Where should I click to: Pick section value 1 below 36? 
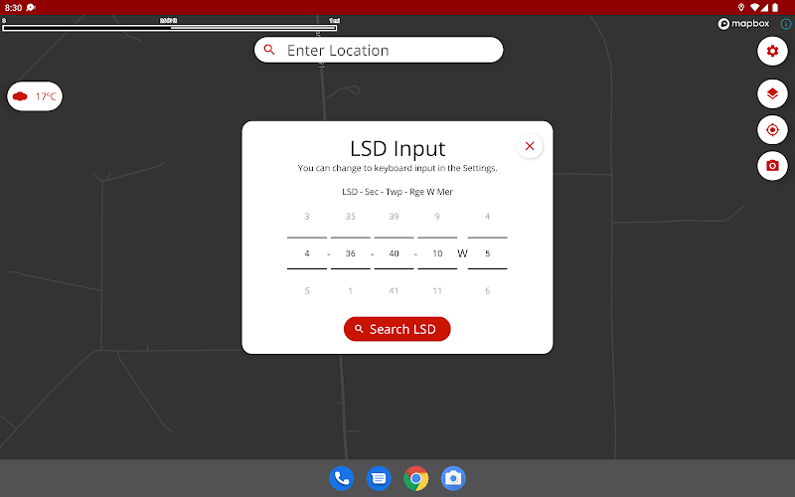[x=351, y=291]
